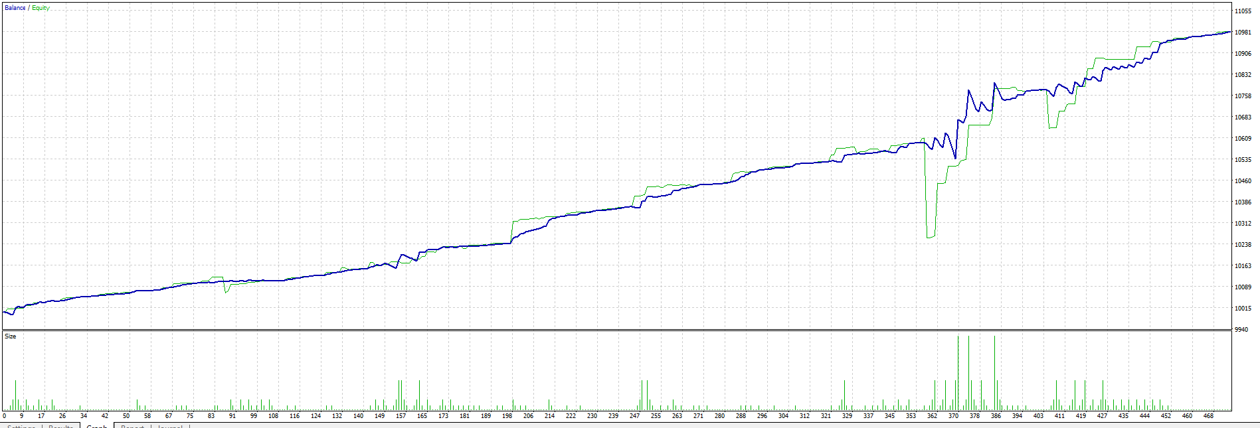1260x428 pixels.
Task: Click the 10163 axis value
Action: tap(1243, 265)
